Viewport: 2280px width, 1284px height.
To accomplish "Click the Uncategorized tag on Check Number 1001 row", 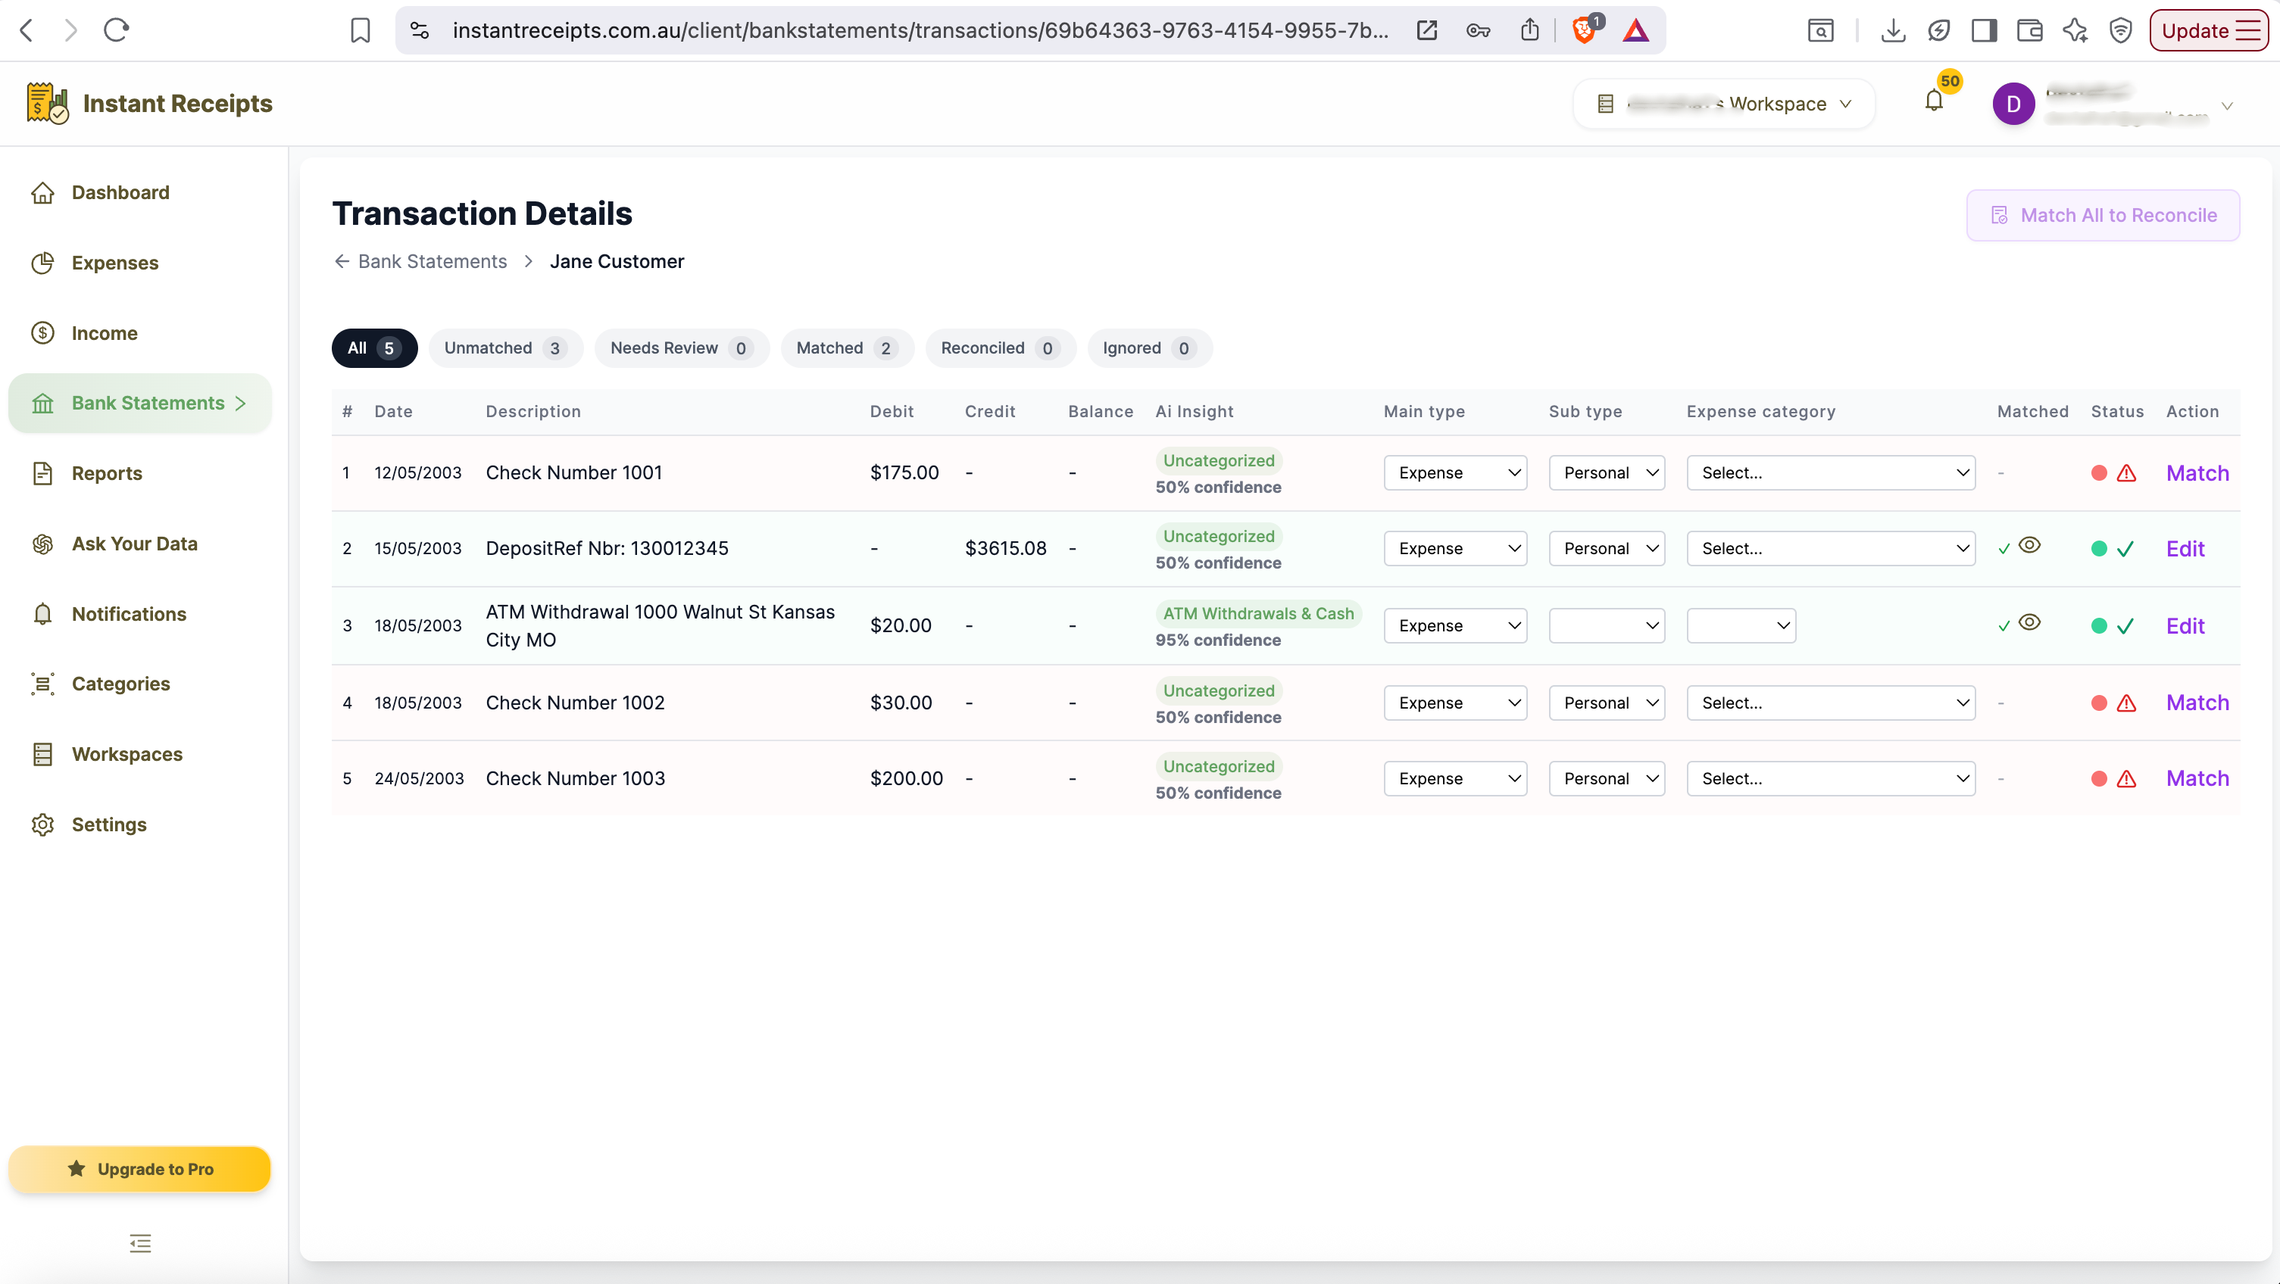I will point(1219,460).
